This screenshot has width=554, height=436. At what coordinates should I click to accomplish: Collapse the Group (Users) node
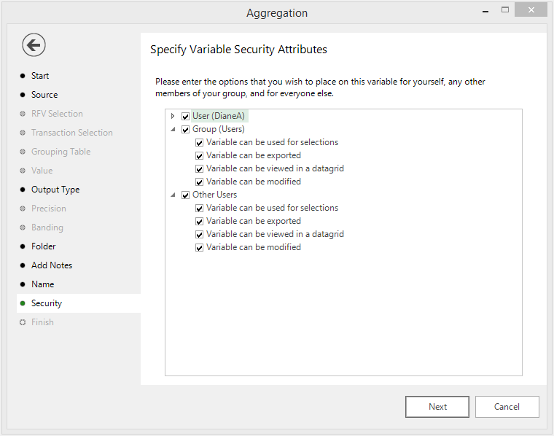pos(173,129)
